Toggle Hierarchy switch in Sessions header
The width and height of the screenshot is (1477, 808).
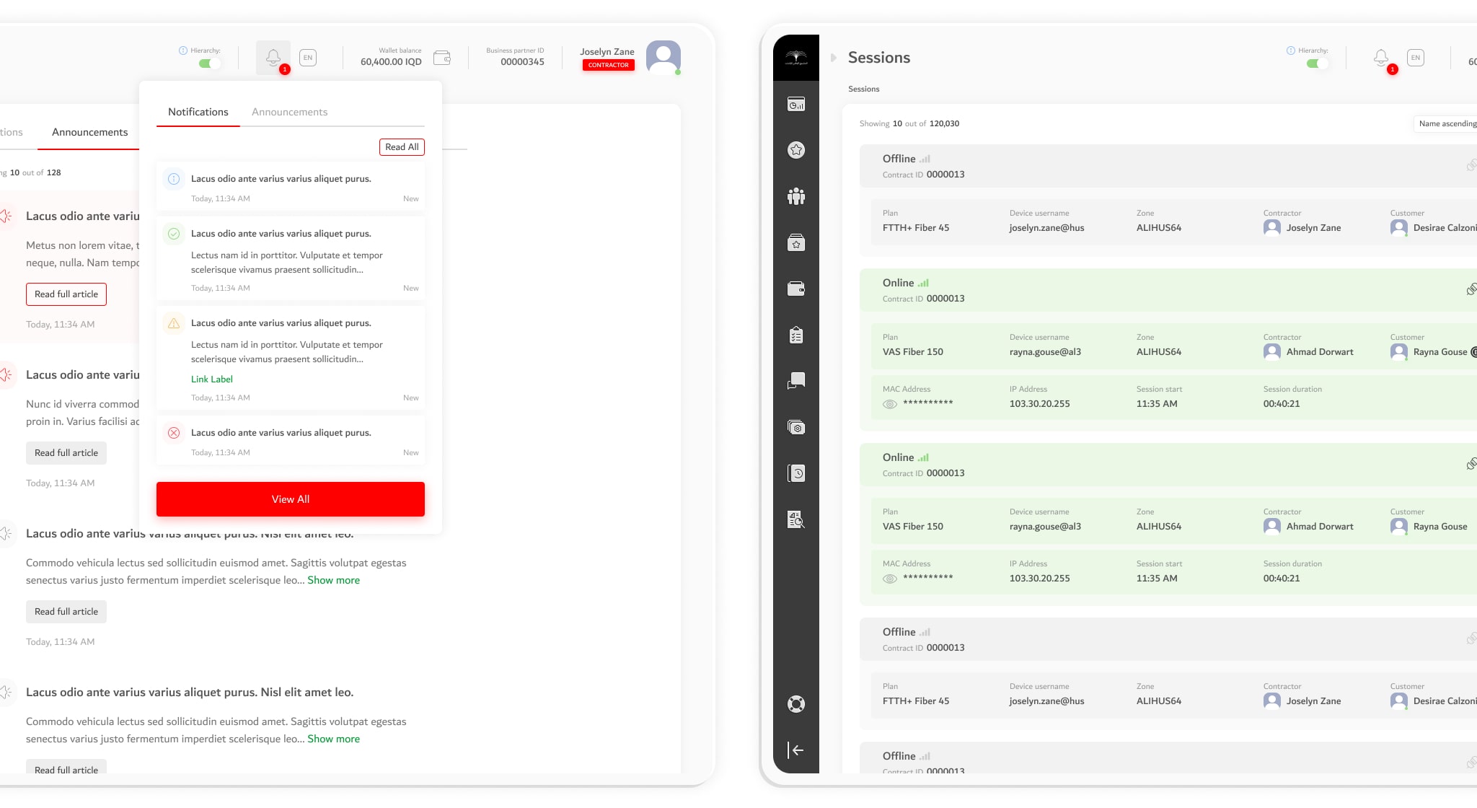tap(1316, 63)
